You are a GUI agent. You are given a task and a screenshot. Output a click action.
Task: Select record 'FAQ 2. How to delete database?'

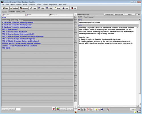37,32
